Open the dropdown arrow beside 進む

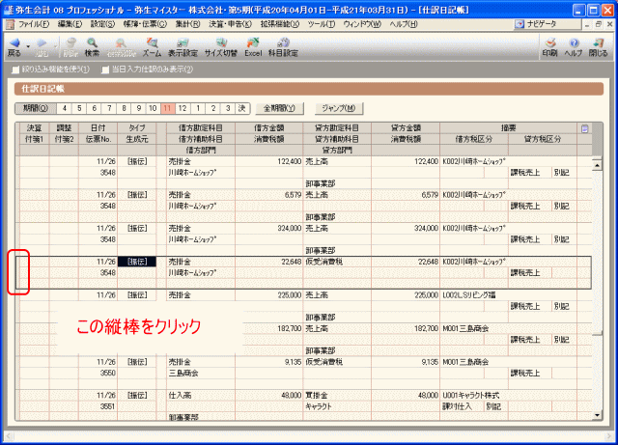pyautogui.click(x=56, y=46)
